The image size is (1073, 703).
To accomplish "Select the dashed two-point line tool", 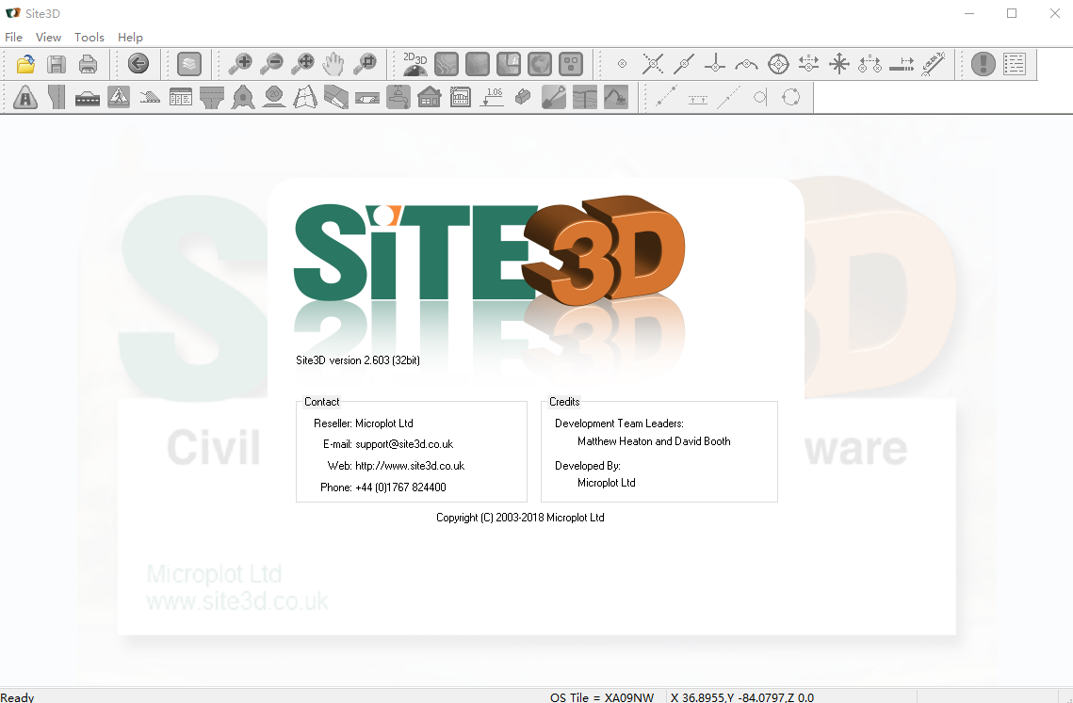I will pos(667,98).
